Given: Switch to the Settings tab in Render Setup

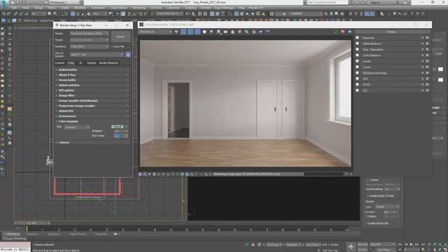Looking at the screenshot, I should pos(92,63).
